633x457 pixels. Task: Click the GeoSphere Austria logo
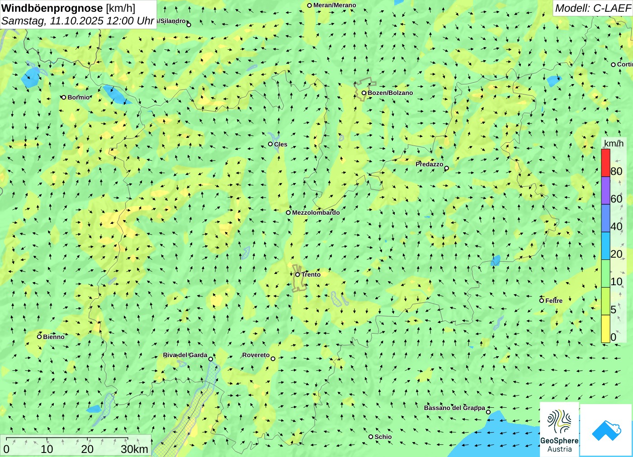(559, 429)
